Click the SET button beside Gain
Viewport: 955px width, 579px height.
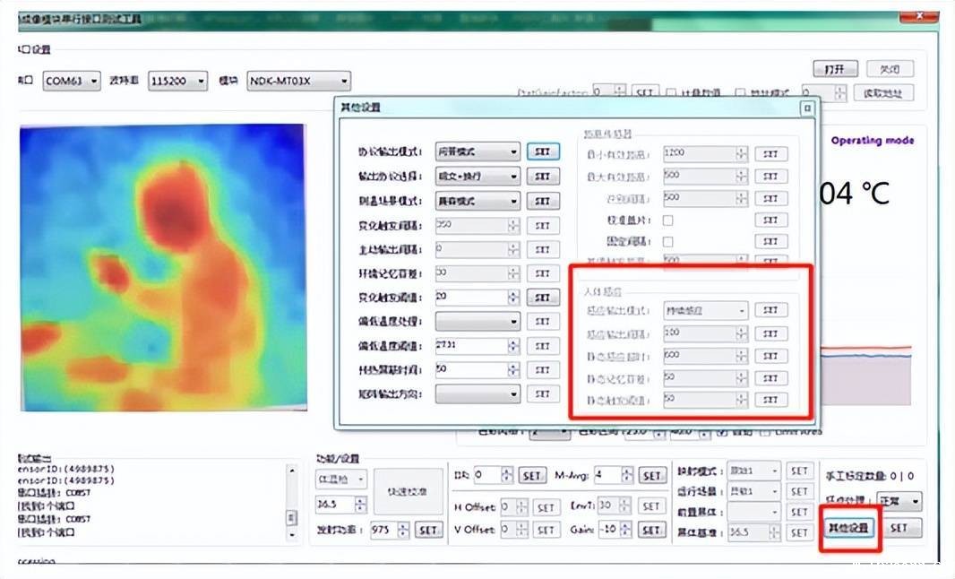(651, 530)
